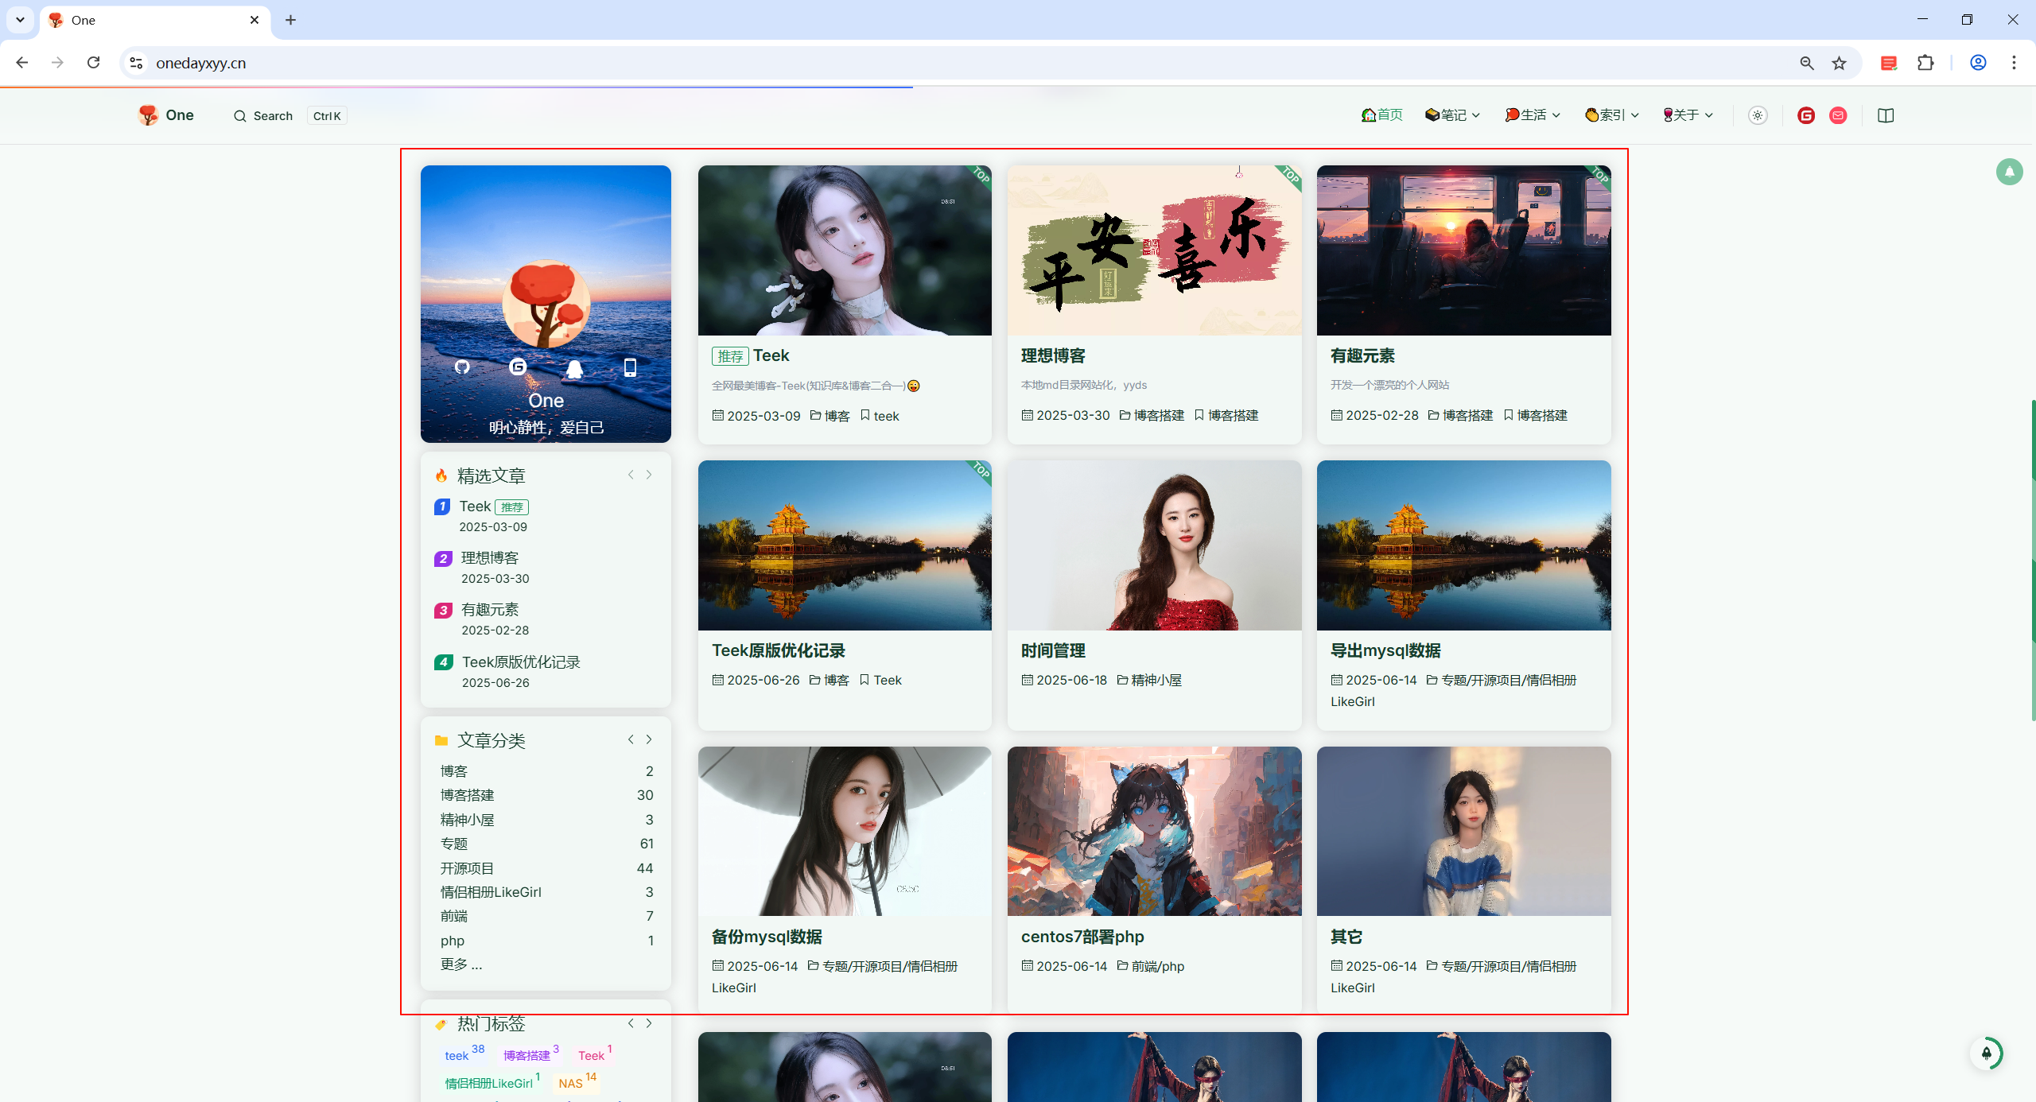This screenshot has height=1102, width=2036.
Task: Open the side panel layout icon in navbar
Action: pos(1886,115)
